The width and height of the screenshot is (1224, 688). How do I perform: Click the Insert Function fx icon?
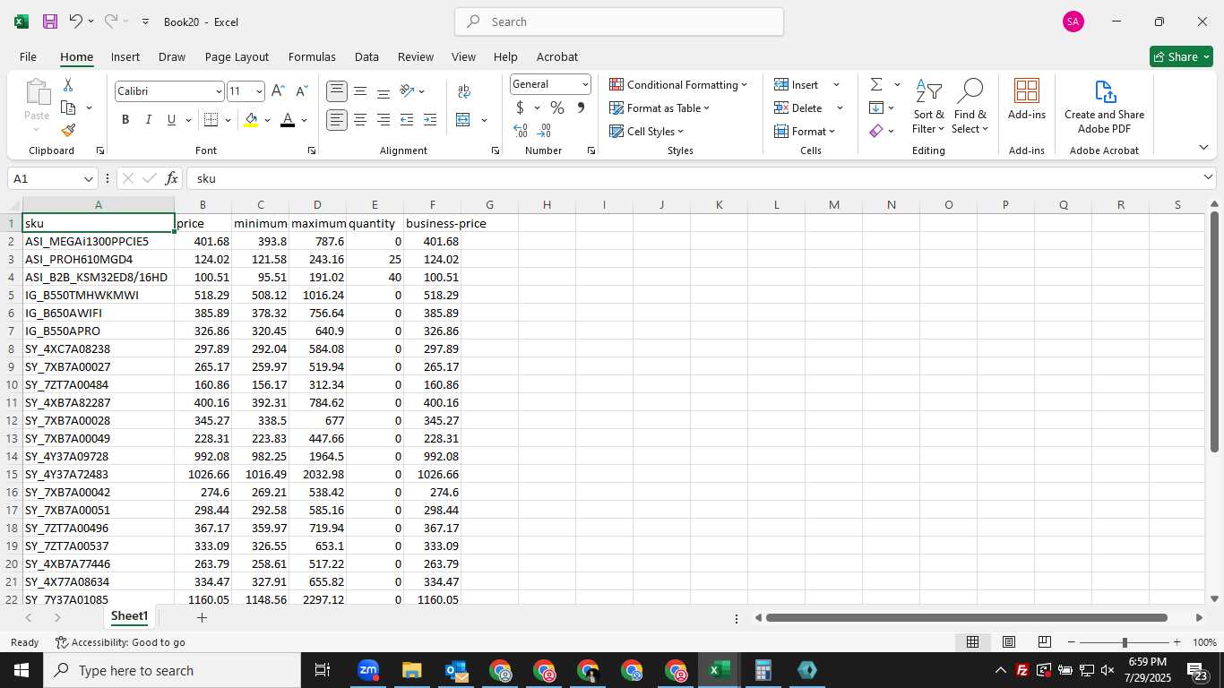point(172,178)
